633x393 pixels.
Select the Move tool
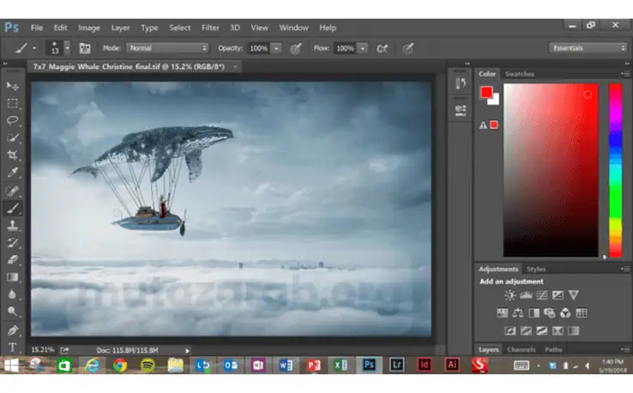pos(13,86)
